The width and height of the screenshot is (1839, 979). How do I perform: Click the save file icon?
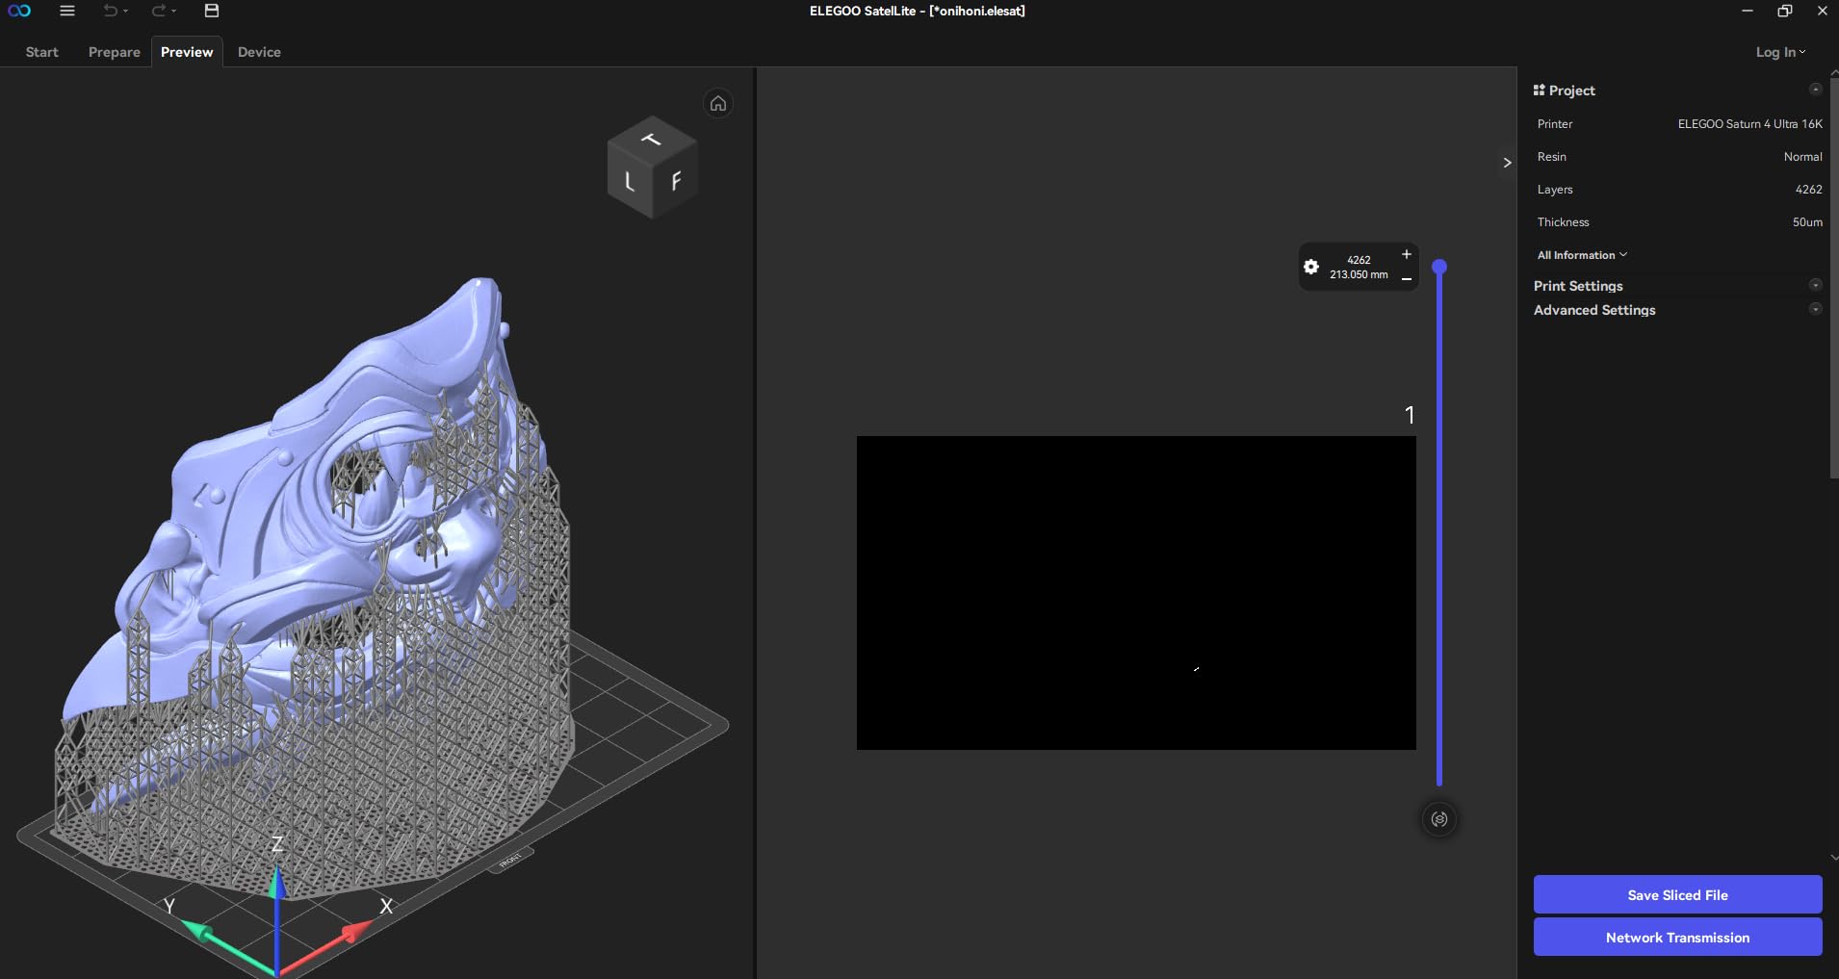212,12
